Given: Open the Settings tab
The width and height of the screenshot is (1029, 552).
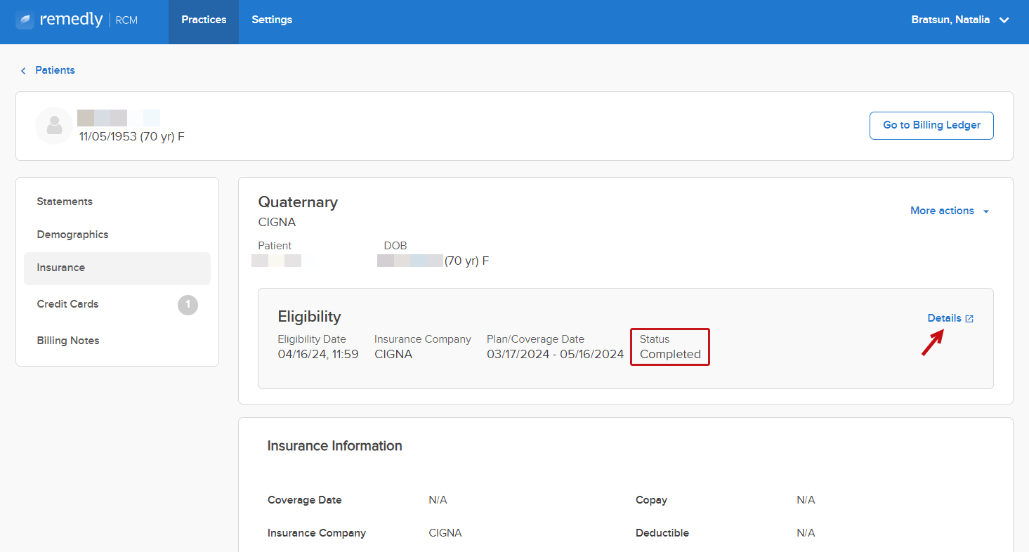Looking at the screenshot, I should [272, 20].
